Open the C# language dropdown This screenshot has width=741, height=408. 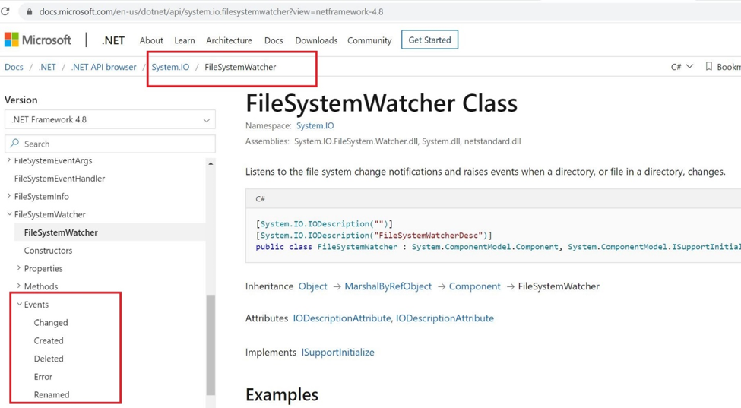(x=682, y=67)
